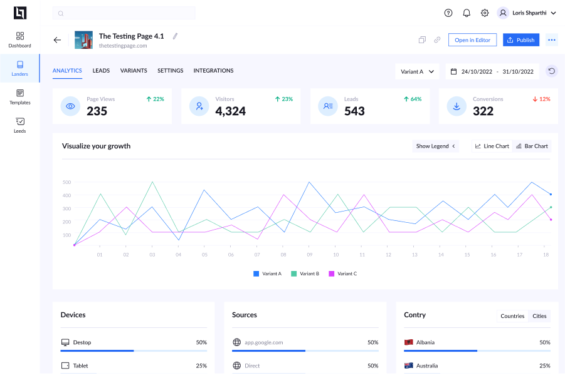Click Open in Editor
The image size is (565, 378).
[x=472, y=39]
